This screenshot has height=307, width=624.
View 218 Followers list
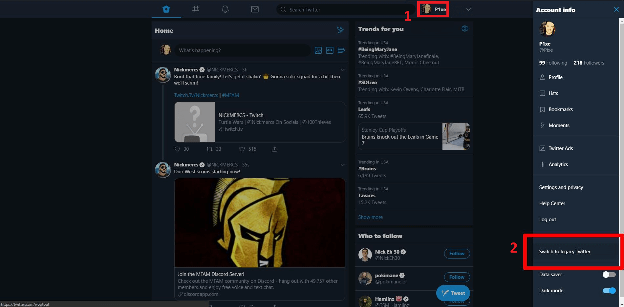pyautogui.click(x=589, y=63)
